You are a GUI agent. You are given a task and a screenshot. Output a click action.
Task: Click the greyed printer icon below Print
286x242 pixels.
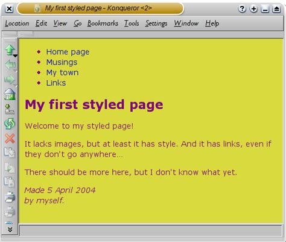point(10,212)
